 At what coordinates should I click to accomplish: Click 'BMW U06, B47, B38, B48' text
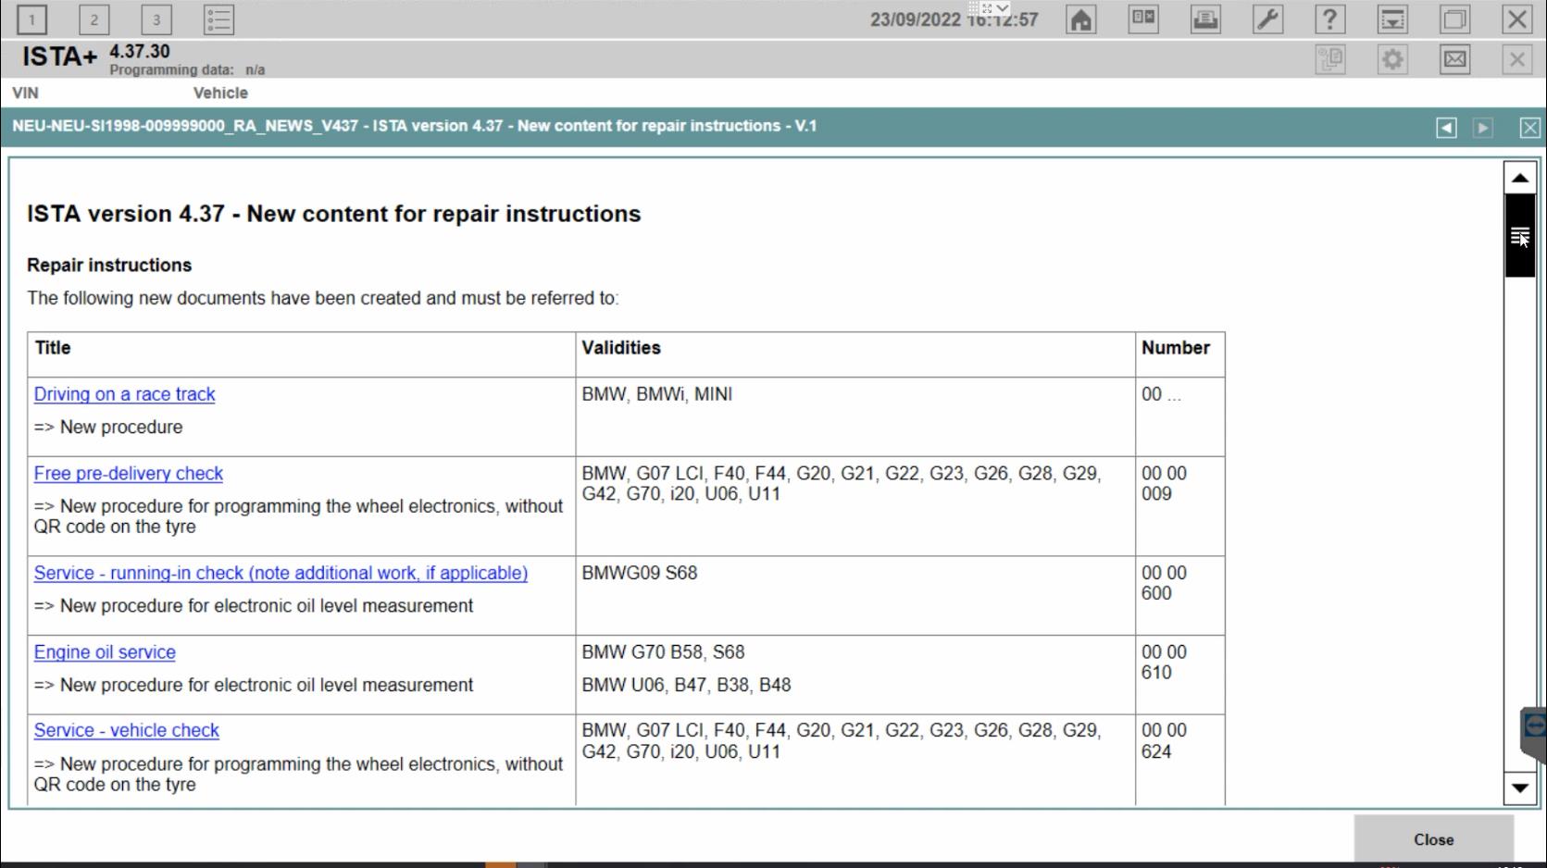(x=686, y=686)
